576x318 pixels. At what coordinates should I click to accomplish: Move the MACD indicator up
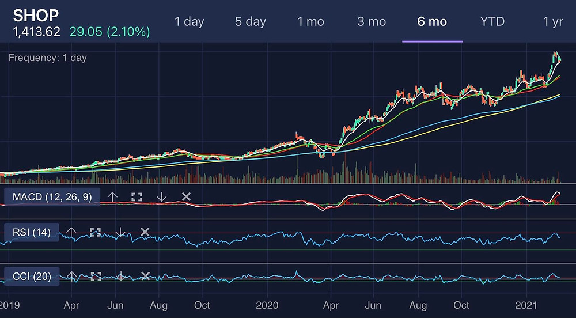pos(112,197)
